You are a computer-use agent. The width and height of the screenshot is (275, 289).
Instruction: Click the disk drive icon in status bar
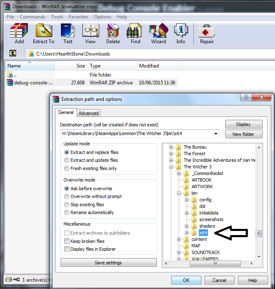pyautogui.click(x=8, y=280)
